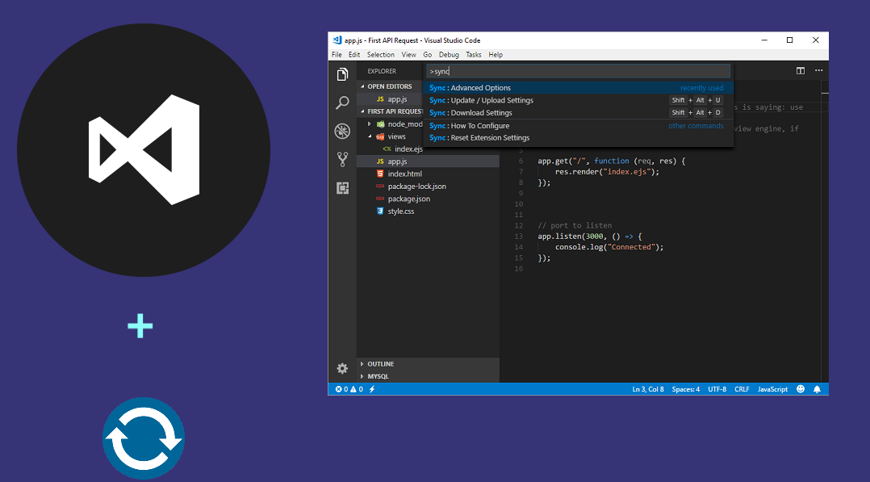Open the Explorer view in the activity bar

342,73
